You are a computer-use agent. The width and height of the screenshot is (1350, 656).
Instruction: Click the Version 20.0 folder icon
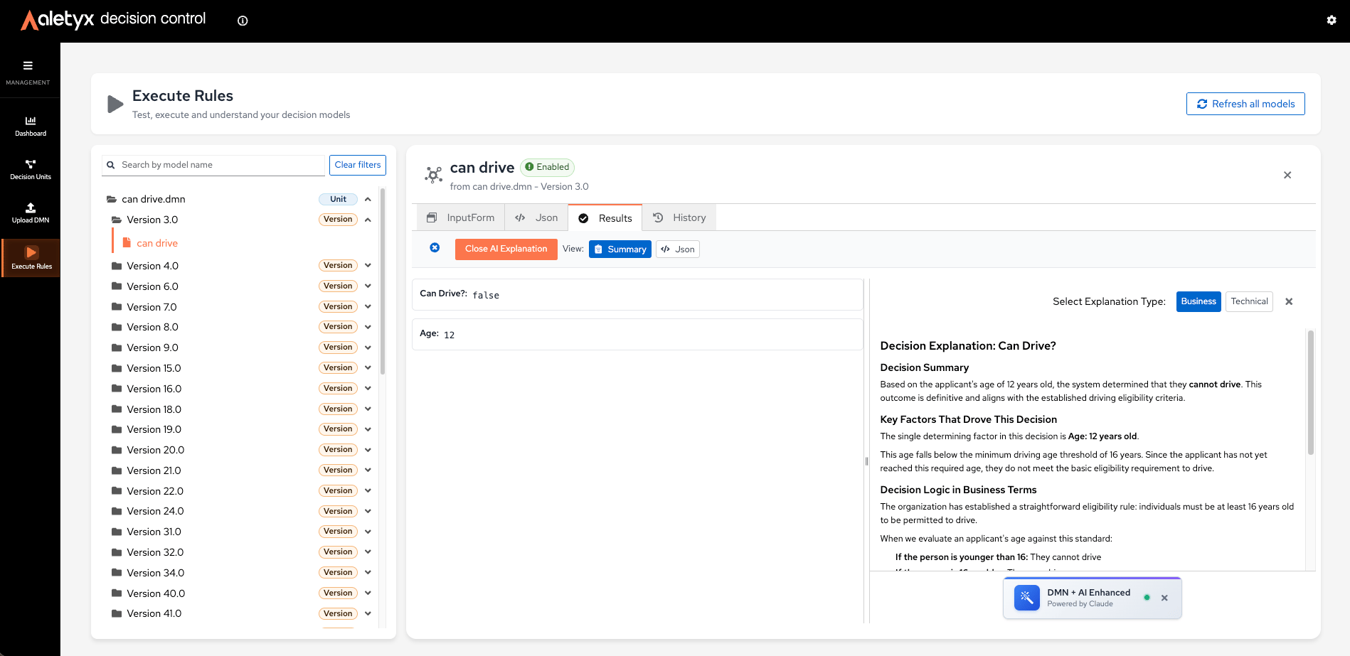point(117,450)
